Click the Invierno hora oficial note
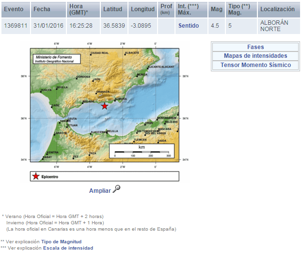This screenshot has height=253, width=302. point(55,223)
